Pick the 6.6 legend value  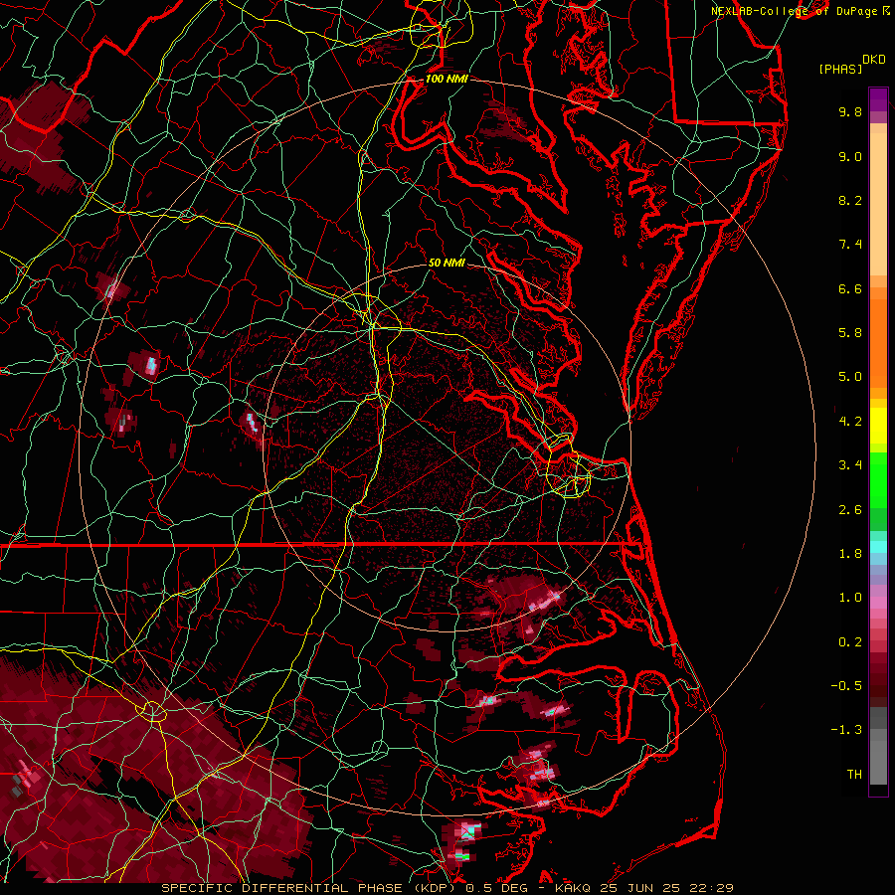click(850, 288)
